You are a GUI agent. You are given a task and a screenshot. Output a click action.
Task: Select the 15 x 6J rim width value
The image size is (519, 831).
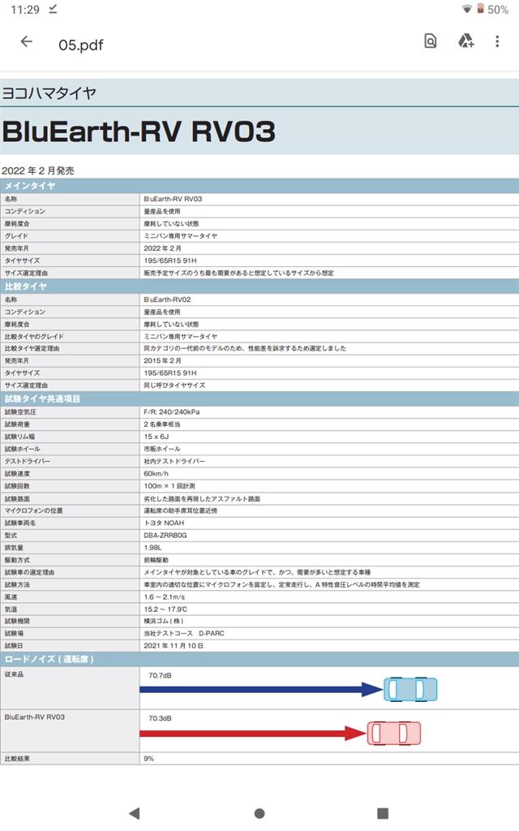[157, 437]
